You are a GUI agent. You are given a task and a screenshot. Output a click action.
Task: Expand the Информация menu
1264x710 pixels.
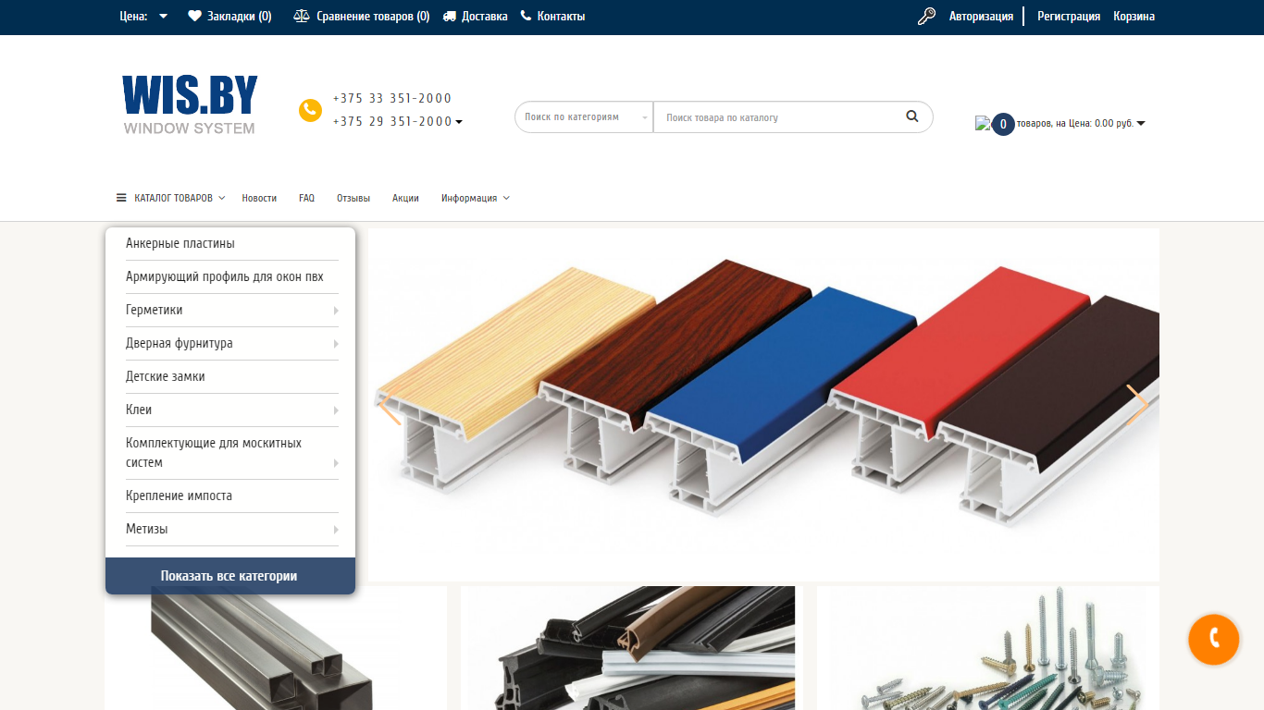click(x=475, y=198)
